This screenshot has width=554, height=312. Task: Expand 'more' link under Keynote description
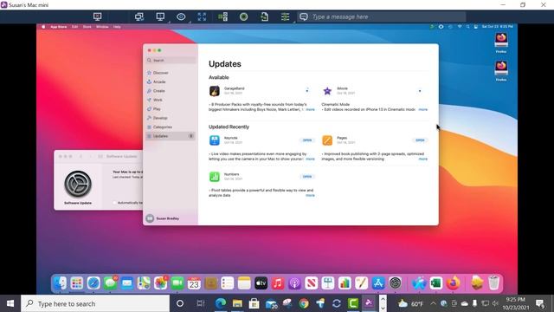310,159
